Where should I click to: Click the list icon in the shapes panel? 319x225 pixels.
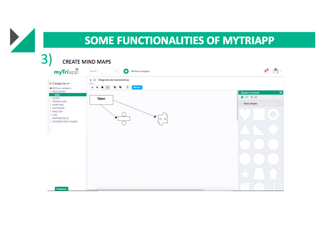256,97
